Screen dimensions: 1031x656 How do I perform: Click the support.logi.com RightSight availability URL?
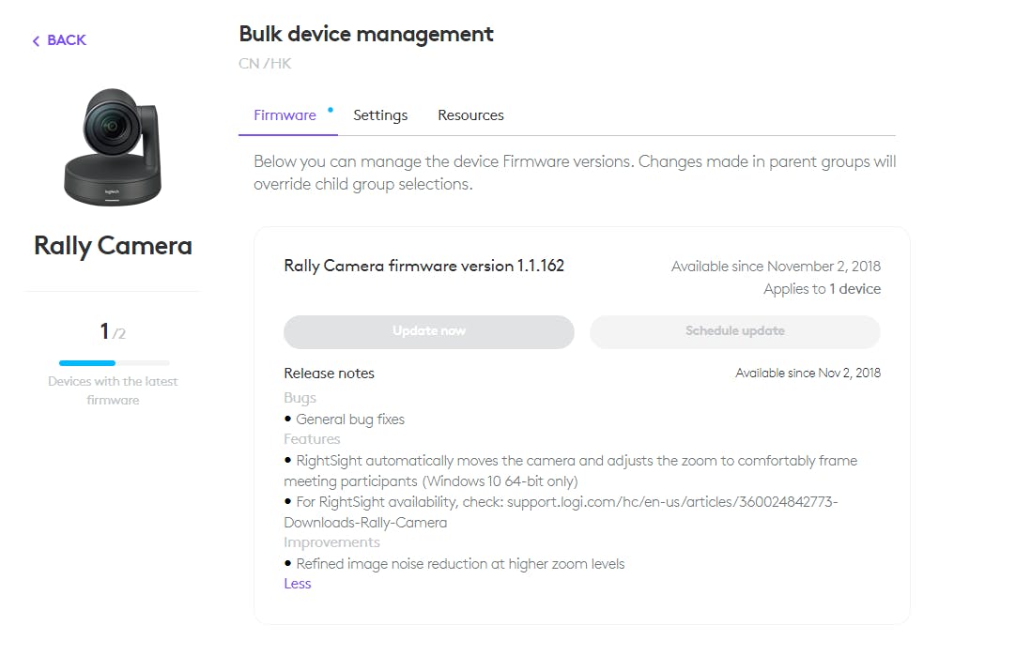561,512
